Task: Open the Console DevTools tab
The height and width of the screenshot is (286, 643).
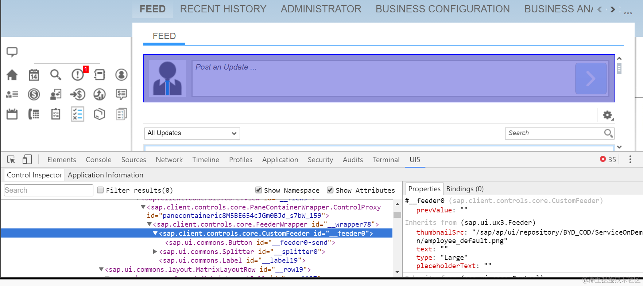Action: point(98,160)
